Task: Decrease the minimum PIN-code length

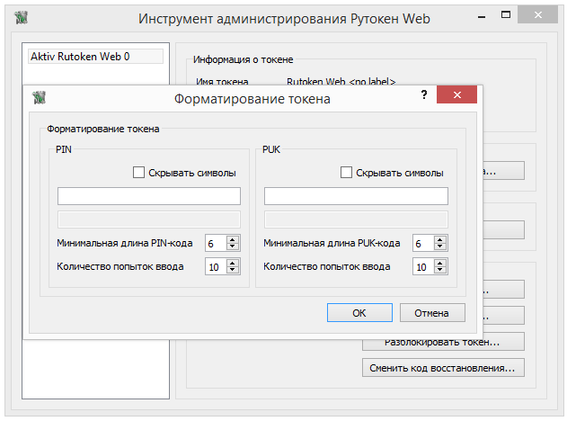Action: tap(233, 246)
